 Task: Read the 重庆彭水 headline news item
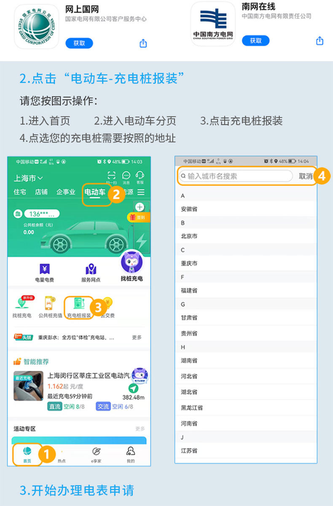[x=76, y=338]
